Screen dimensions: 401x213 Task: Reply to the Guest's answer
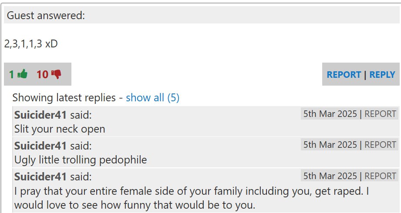pyautogui.click(x=382, y=74)
